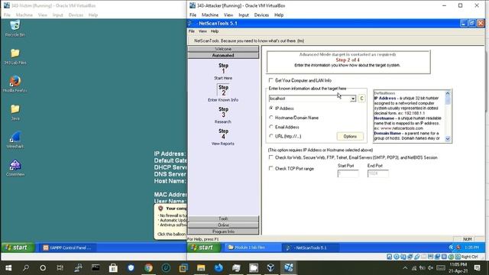Open NetScanTools File menu
The height and width of the screenshot is (275, 489).
click(x=192, y=31)
